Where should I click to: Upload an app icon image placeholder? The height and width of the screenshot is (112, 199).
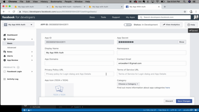[59, 90]
